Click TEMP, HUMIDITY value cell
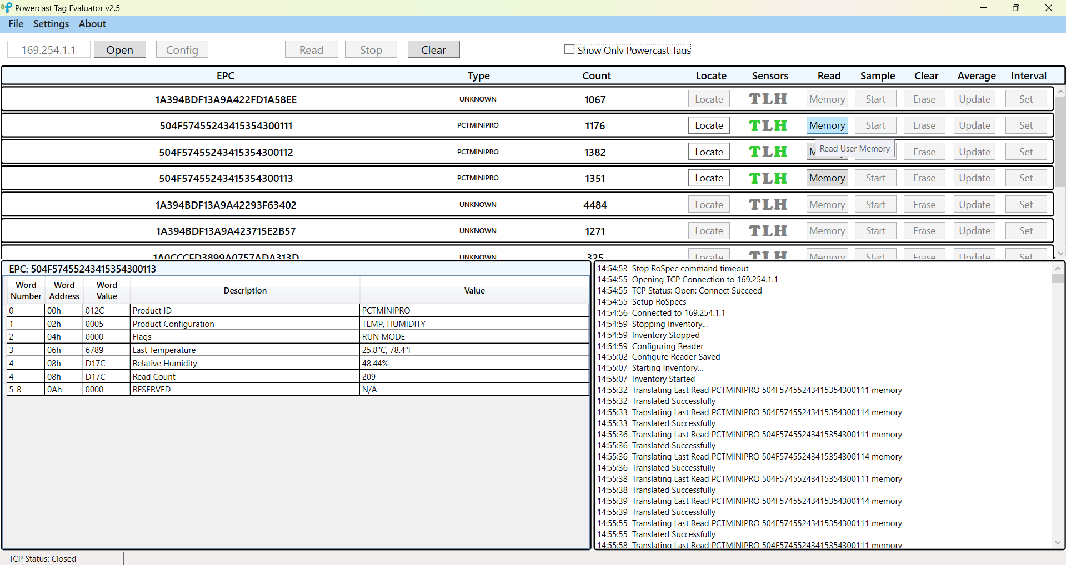This screenshot has height=565, width=1066. click(474, 324)
